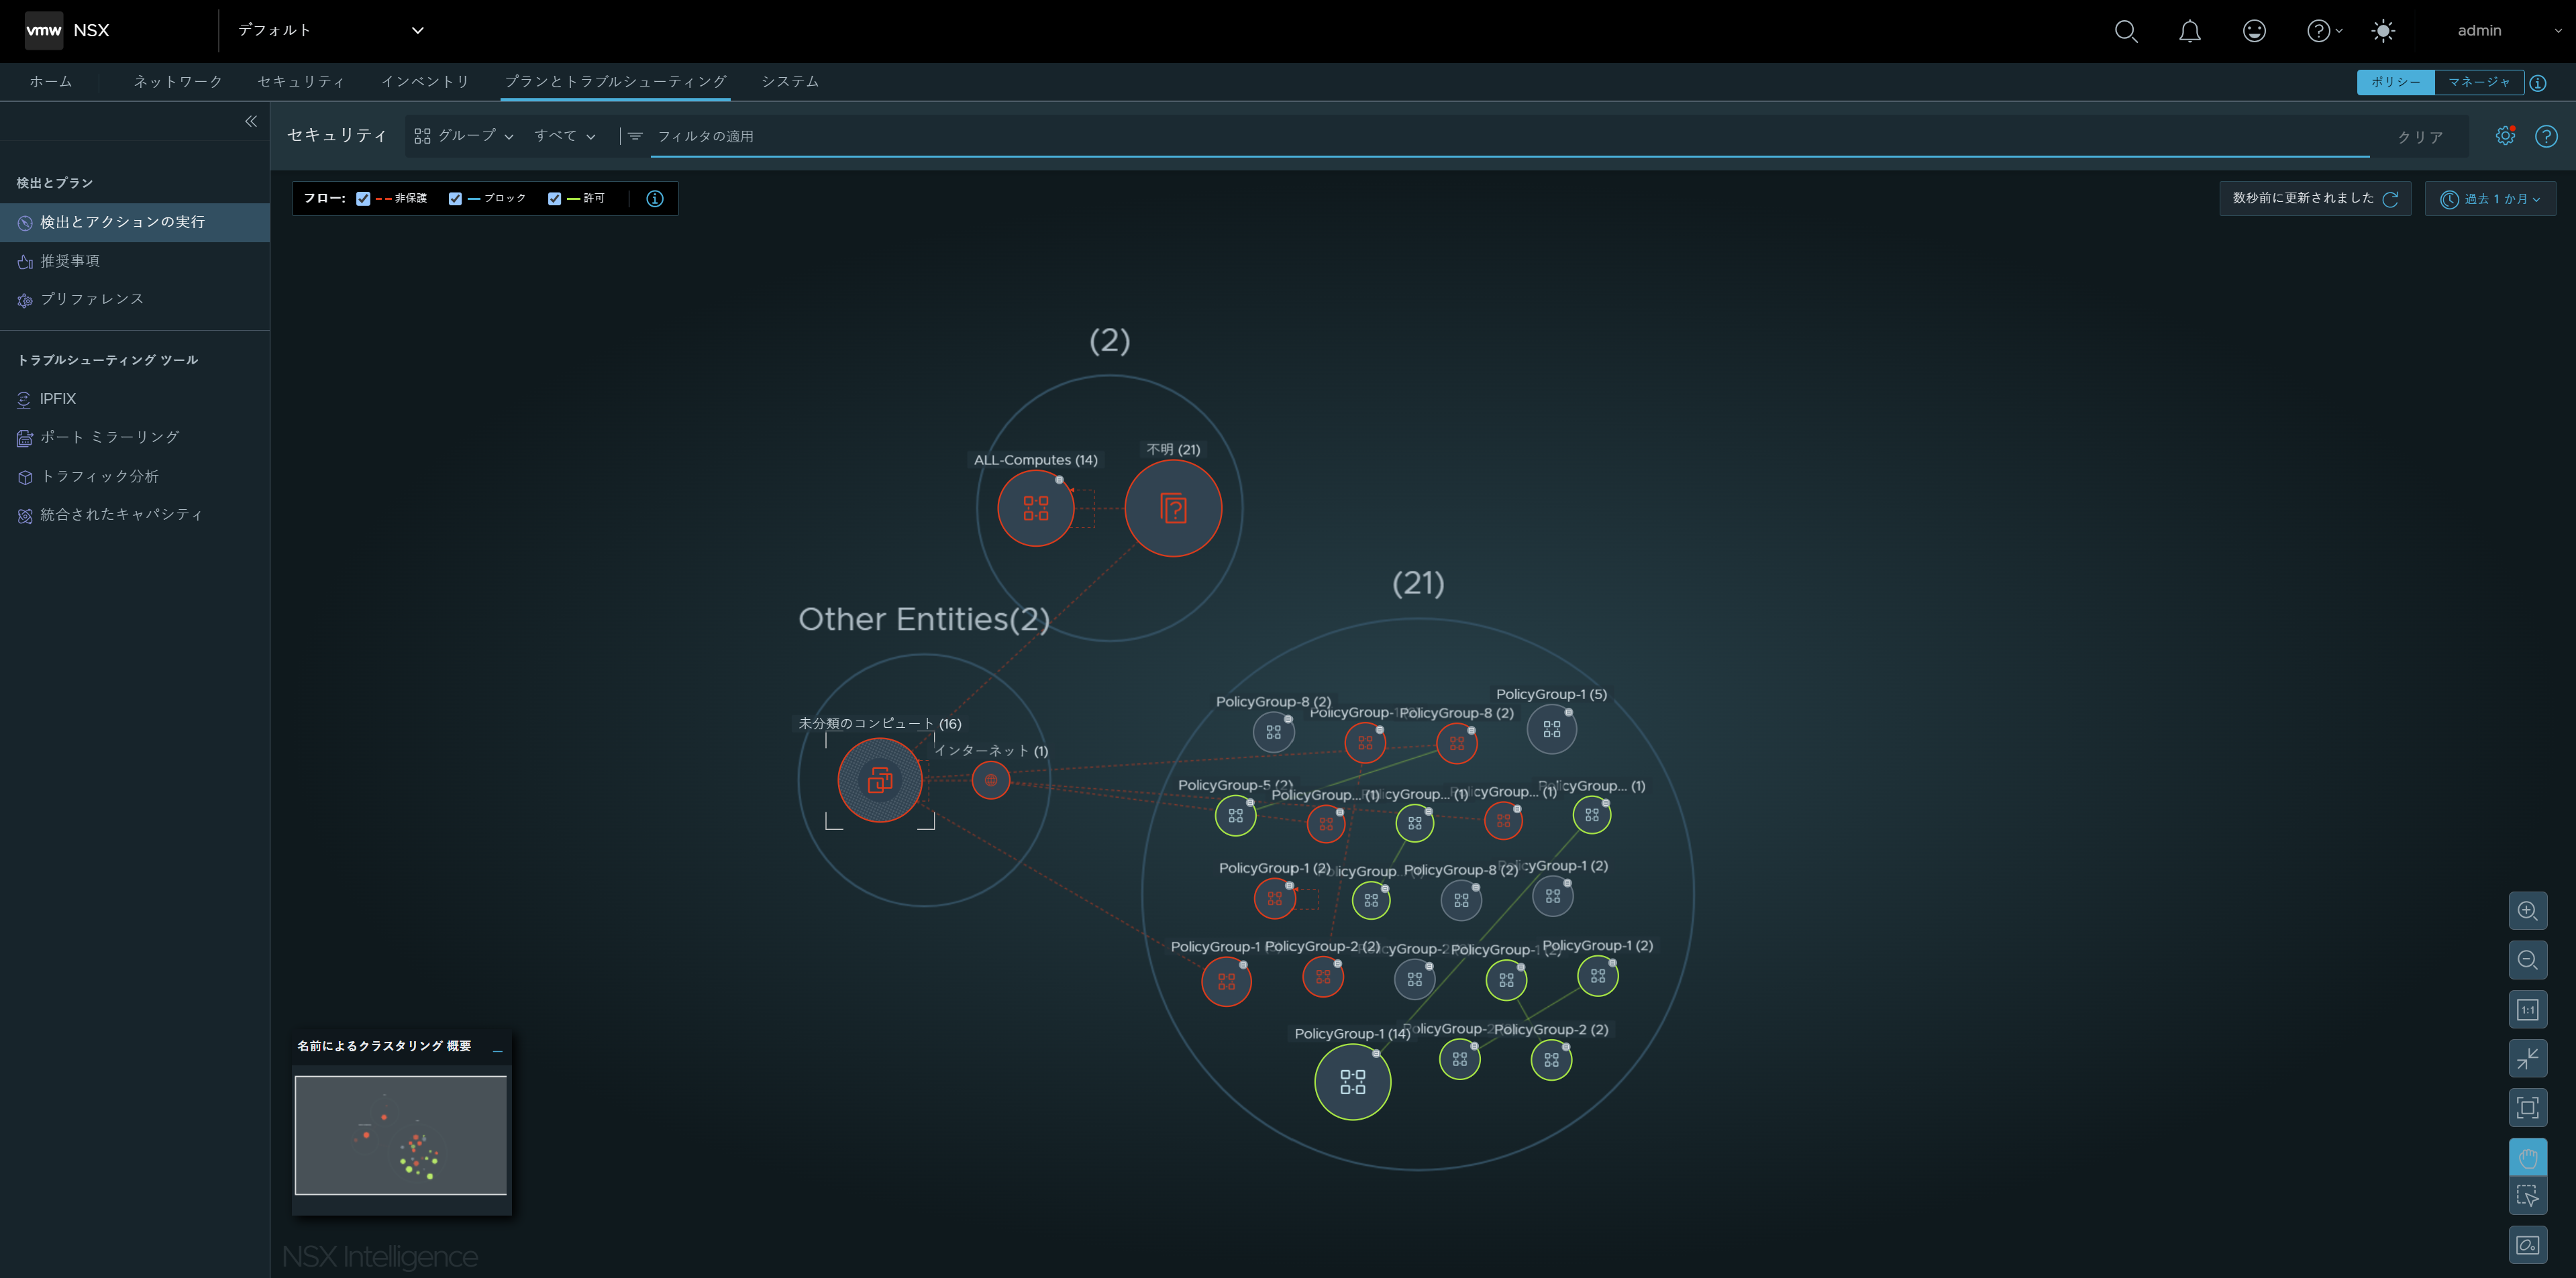Select the marquee selection tool
This screenshot has width=2576, height=1278.
pyautogui.click(x=2527, y=1196)
